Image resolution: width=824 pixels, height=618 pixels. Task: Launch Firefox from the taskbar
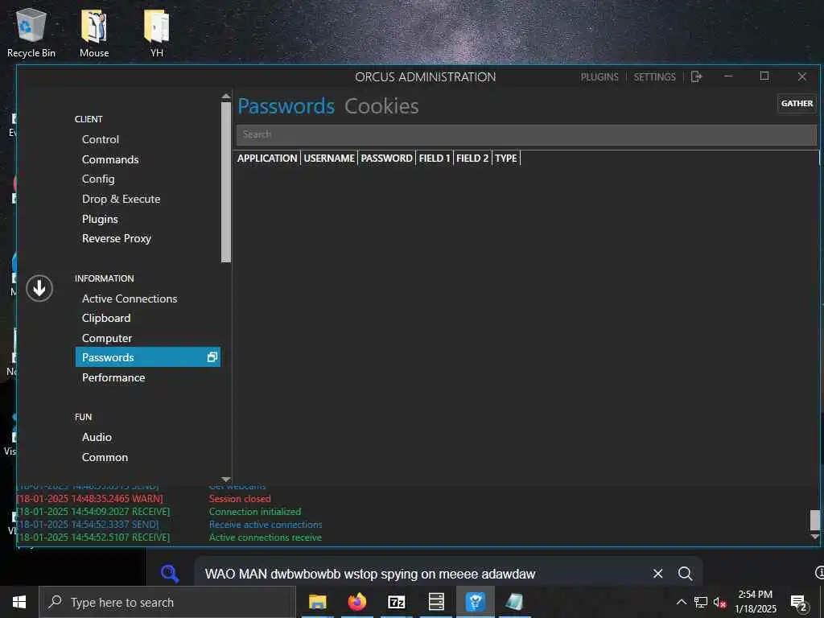[356, 602]
